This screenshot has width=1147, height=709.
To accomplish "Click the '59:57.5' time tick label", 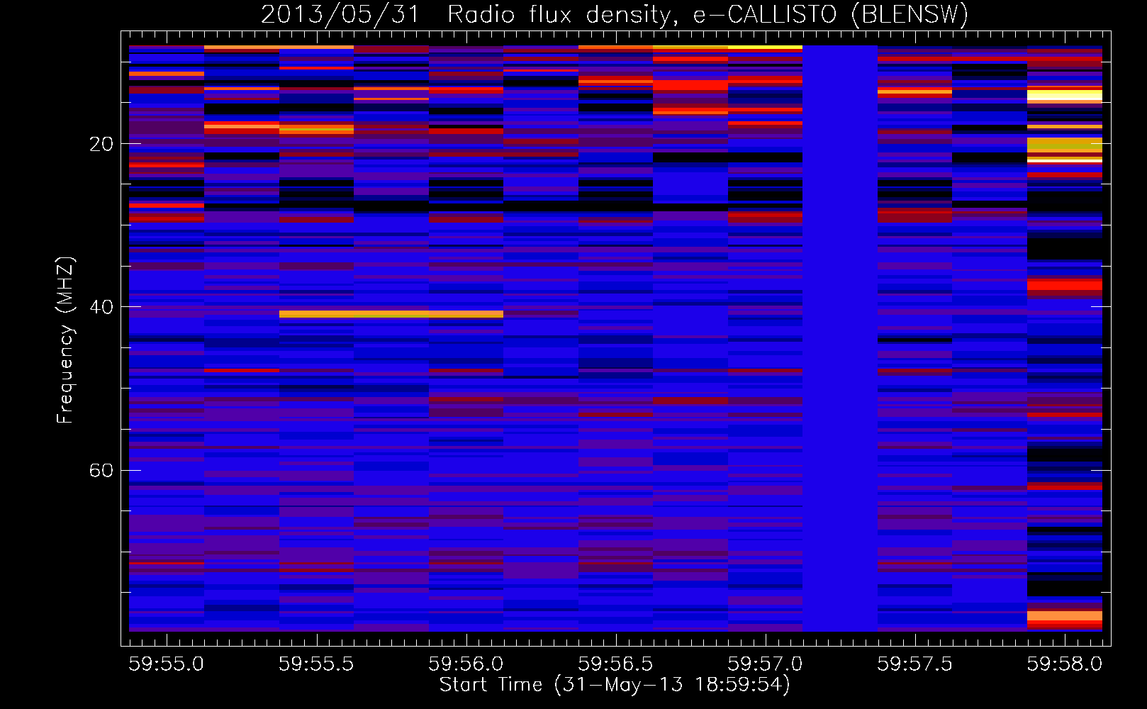I will [915, 664].
